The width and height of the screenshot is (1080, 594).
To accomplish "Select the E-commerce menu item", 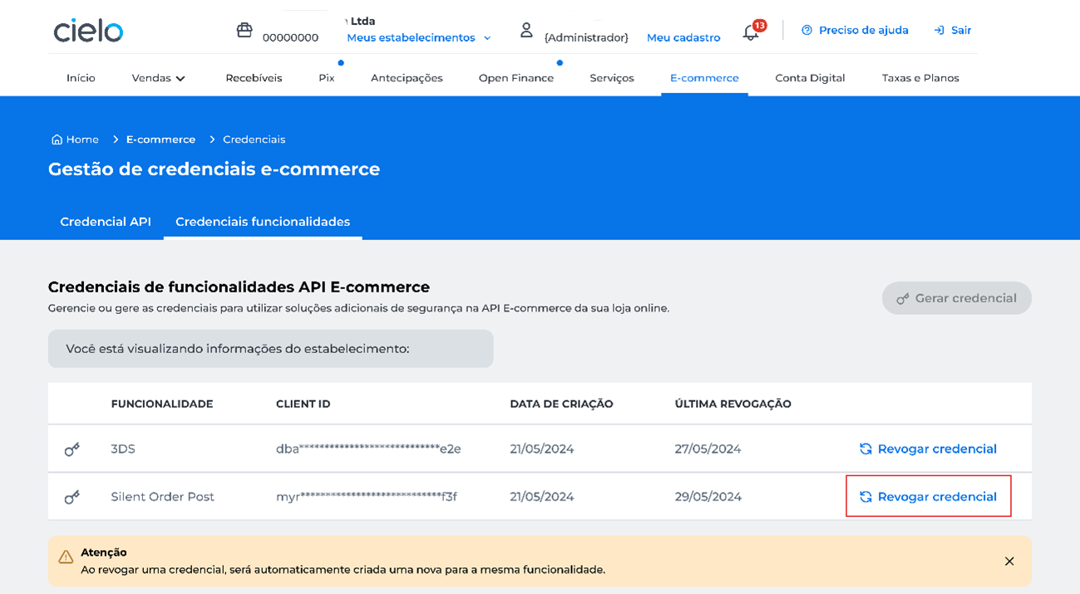I will (x=704, y=78).
